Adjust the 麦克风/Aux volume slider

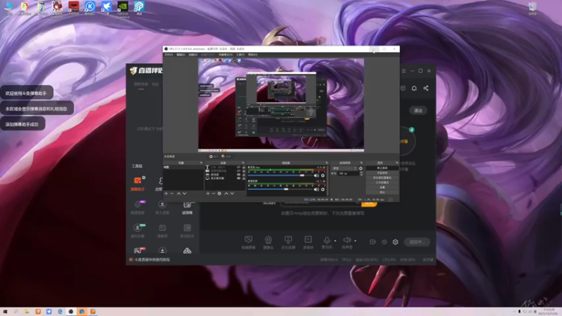click(x=280, y=176)
